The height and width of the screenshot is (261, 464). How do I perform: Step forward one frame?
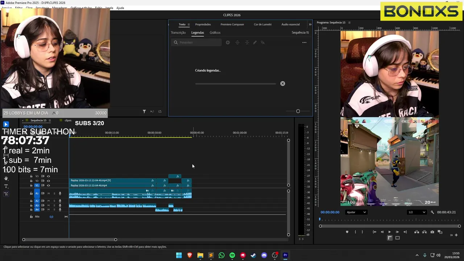tap(397, 232)
